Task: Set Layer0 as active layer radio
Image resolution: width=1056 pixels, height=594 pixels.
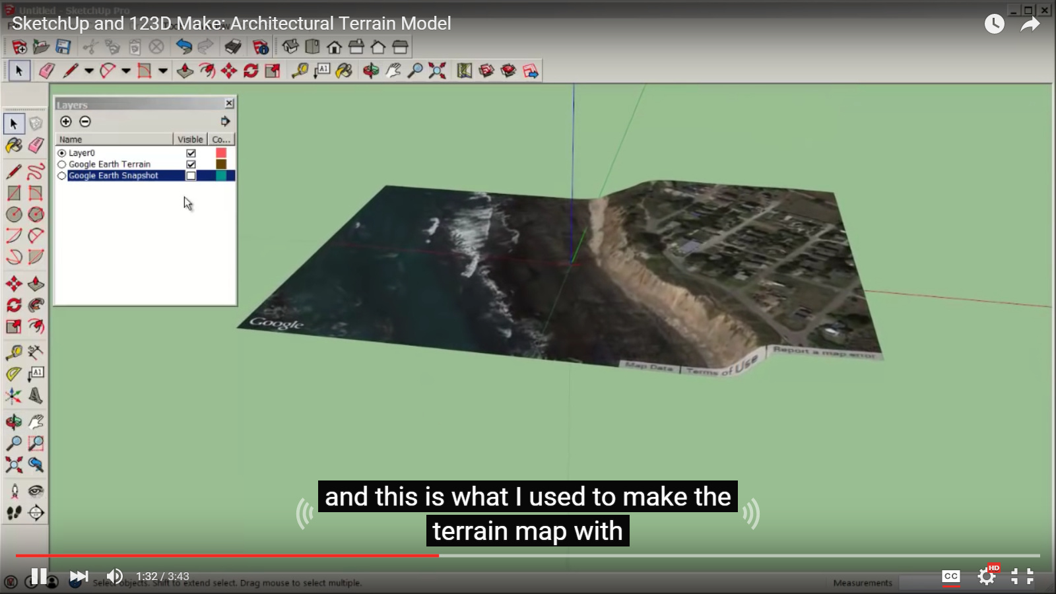Action: coord(62,153)
